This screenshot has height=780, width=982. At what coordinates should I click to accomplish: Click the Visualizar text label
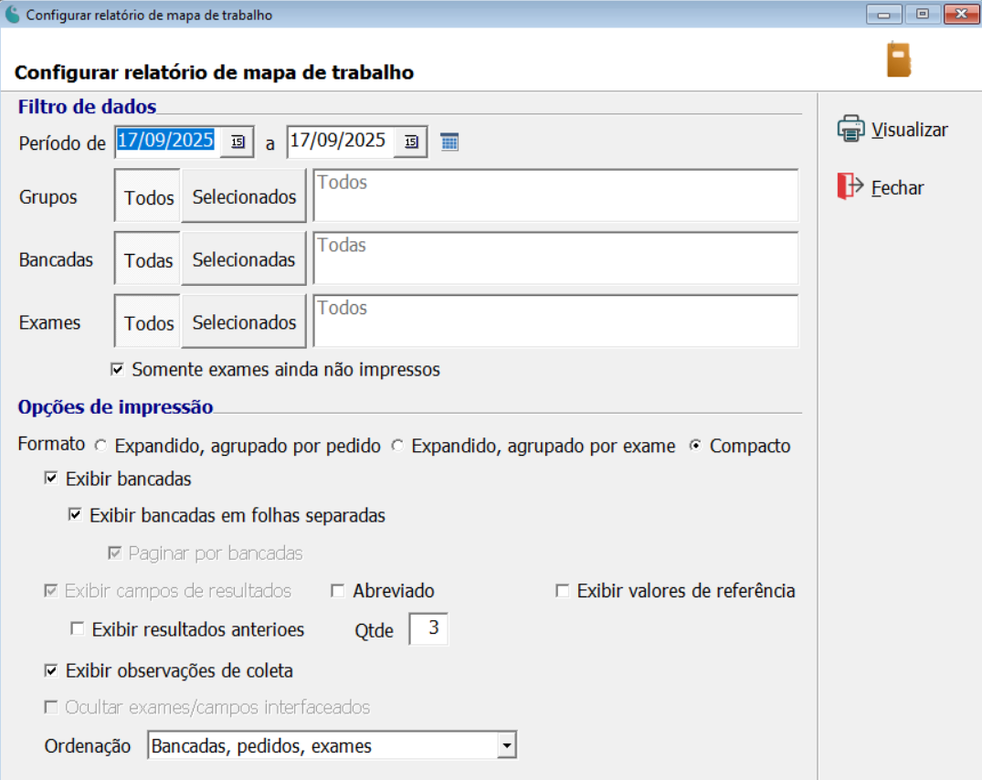(909, 130)
